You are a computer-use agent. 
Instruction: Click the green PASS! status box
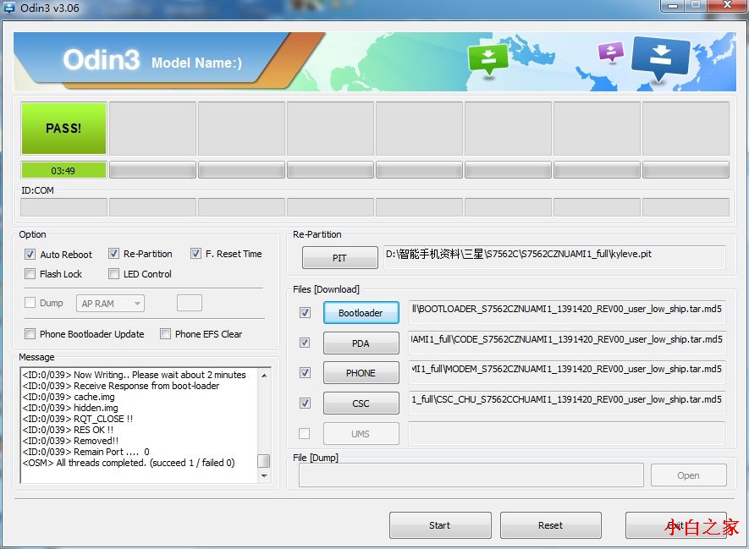[63, 129]
